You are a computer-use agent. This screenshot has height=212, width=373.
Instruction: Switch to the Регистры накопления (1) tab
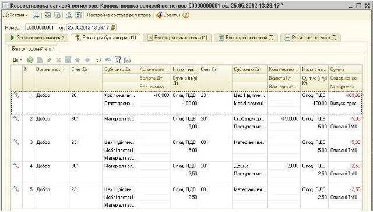[177, 38]
